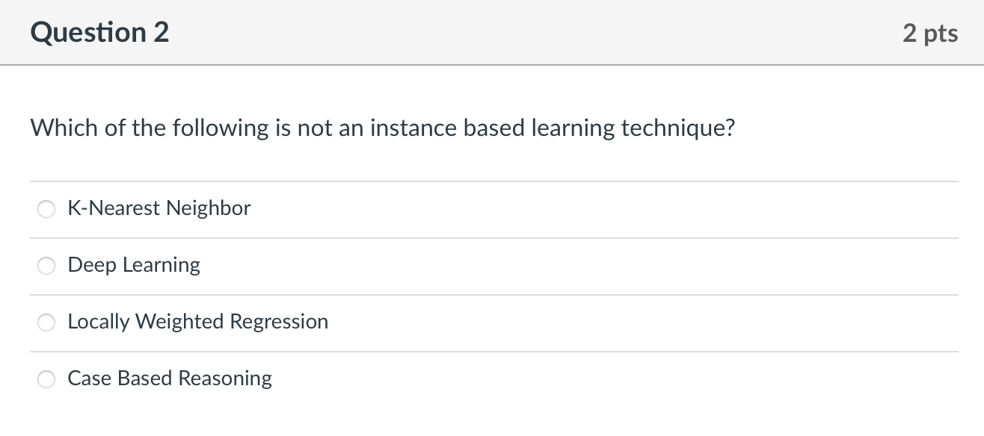The width and height of the screenshot is (984, 436).
Task: Mark the Case Based Reasoning radio button
Action: click(x=46, y=379)
